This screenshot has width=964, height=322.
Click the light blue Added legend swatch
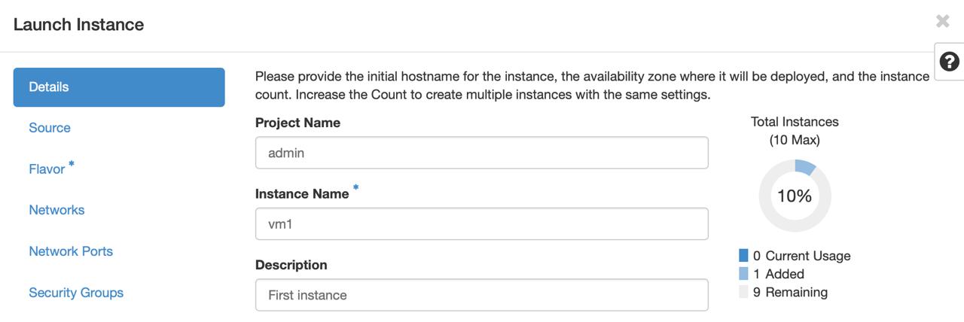click(x=744, y=274)
